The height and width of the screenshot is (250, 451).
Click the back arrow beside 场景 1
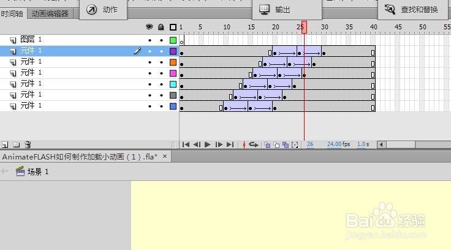click(5, 171)
